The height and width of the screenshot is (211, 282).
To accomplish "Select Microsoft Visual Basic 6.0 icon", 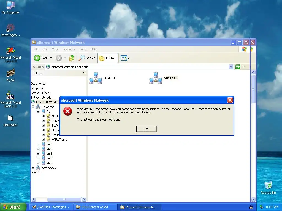I will [x=10, y=99].
